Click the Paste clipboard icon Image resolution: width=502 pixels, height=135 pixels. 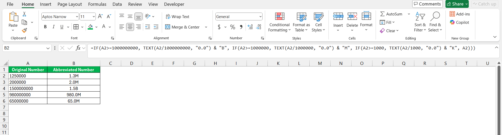pos(13,17)
